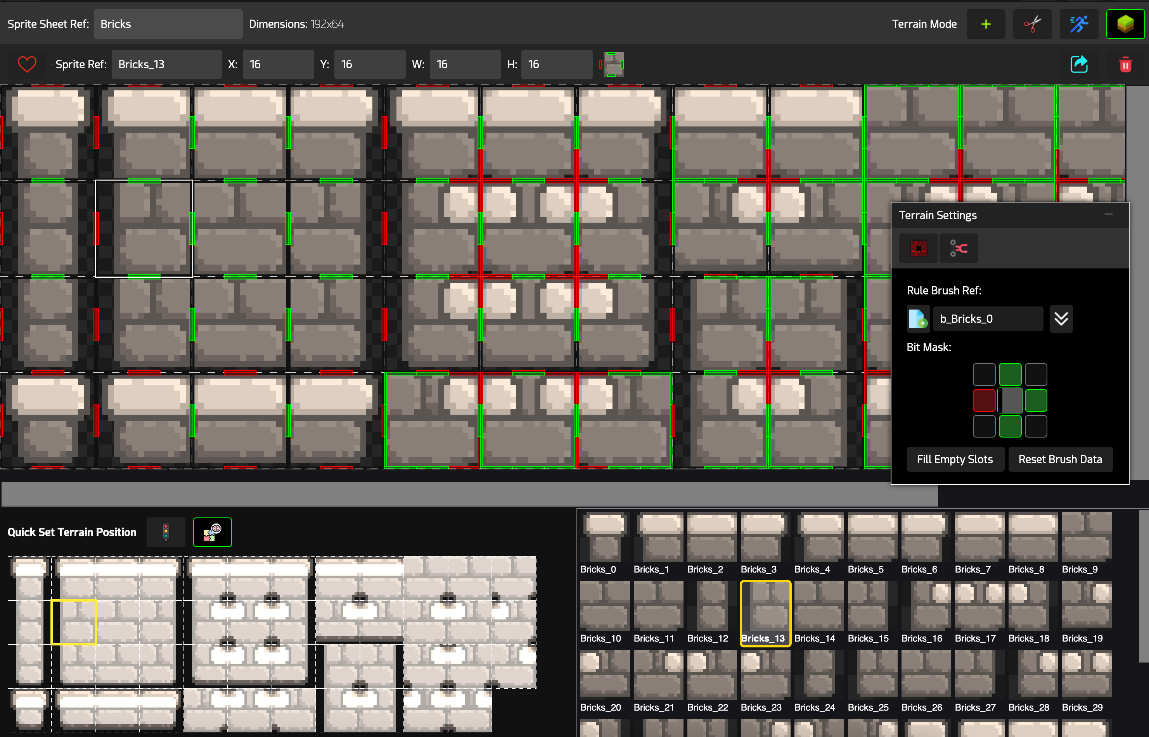The height and width of the screenshot is (737, 1149).
Task: Click the white outlined tile in the sprite sheet
Action: (144, 228)
